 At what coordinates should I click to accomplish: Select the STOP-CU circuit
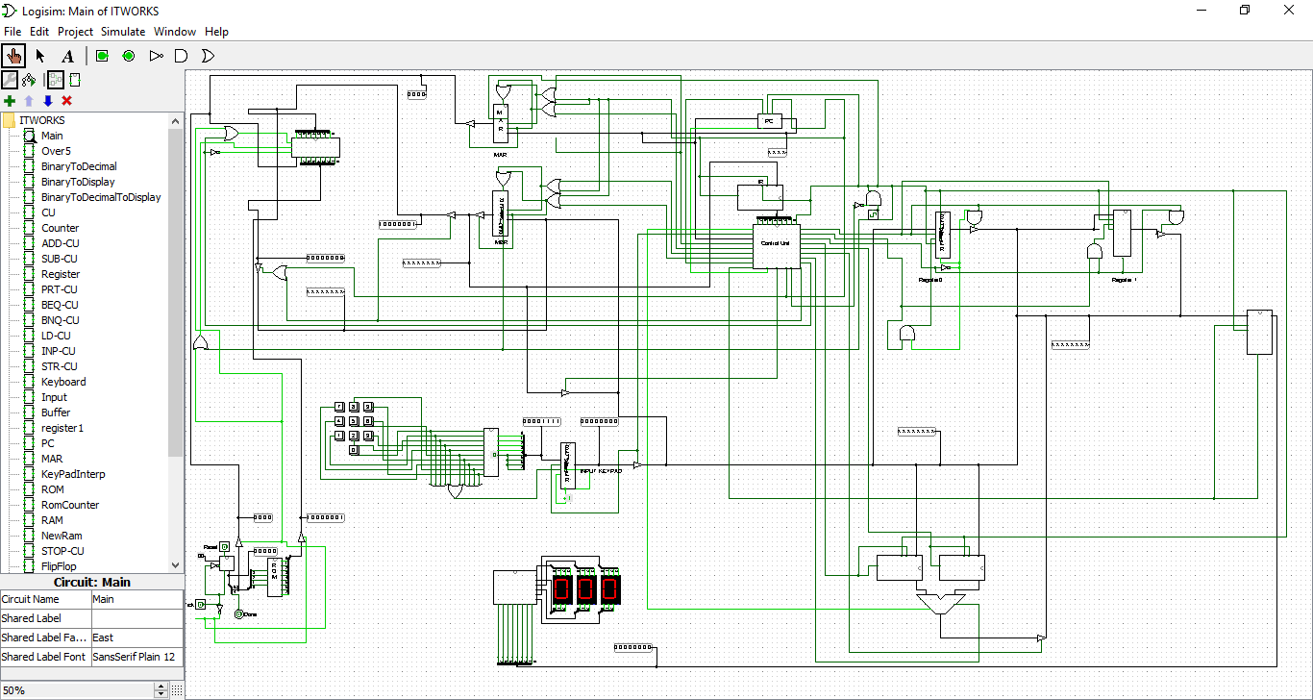pyautogui.click(x=62, y=551)
